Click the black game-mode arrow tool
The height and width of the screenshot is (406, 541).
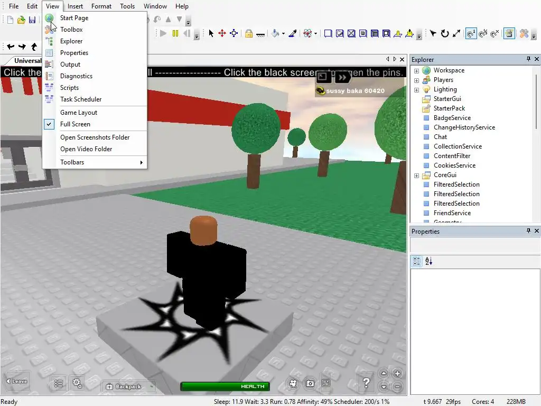click(433, 33)
